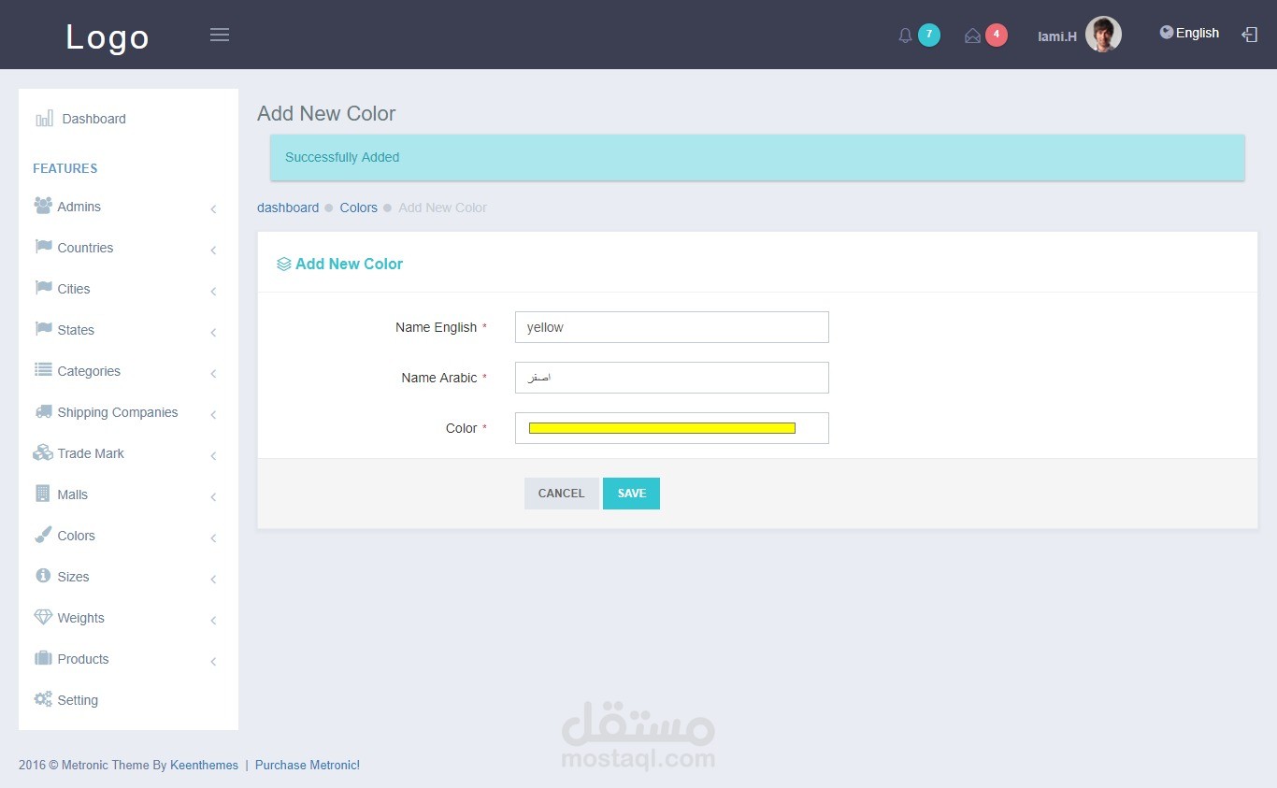Click the layers icon beside Add New Color
Screen dimensions: 1277x788
tap(284, 265)
